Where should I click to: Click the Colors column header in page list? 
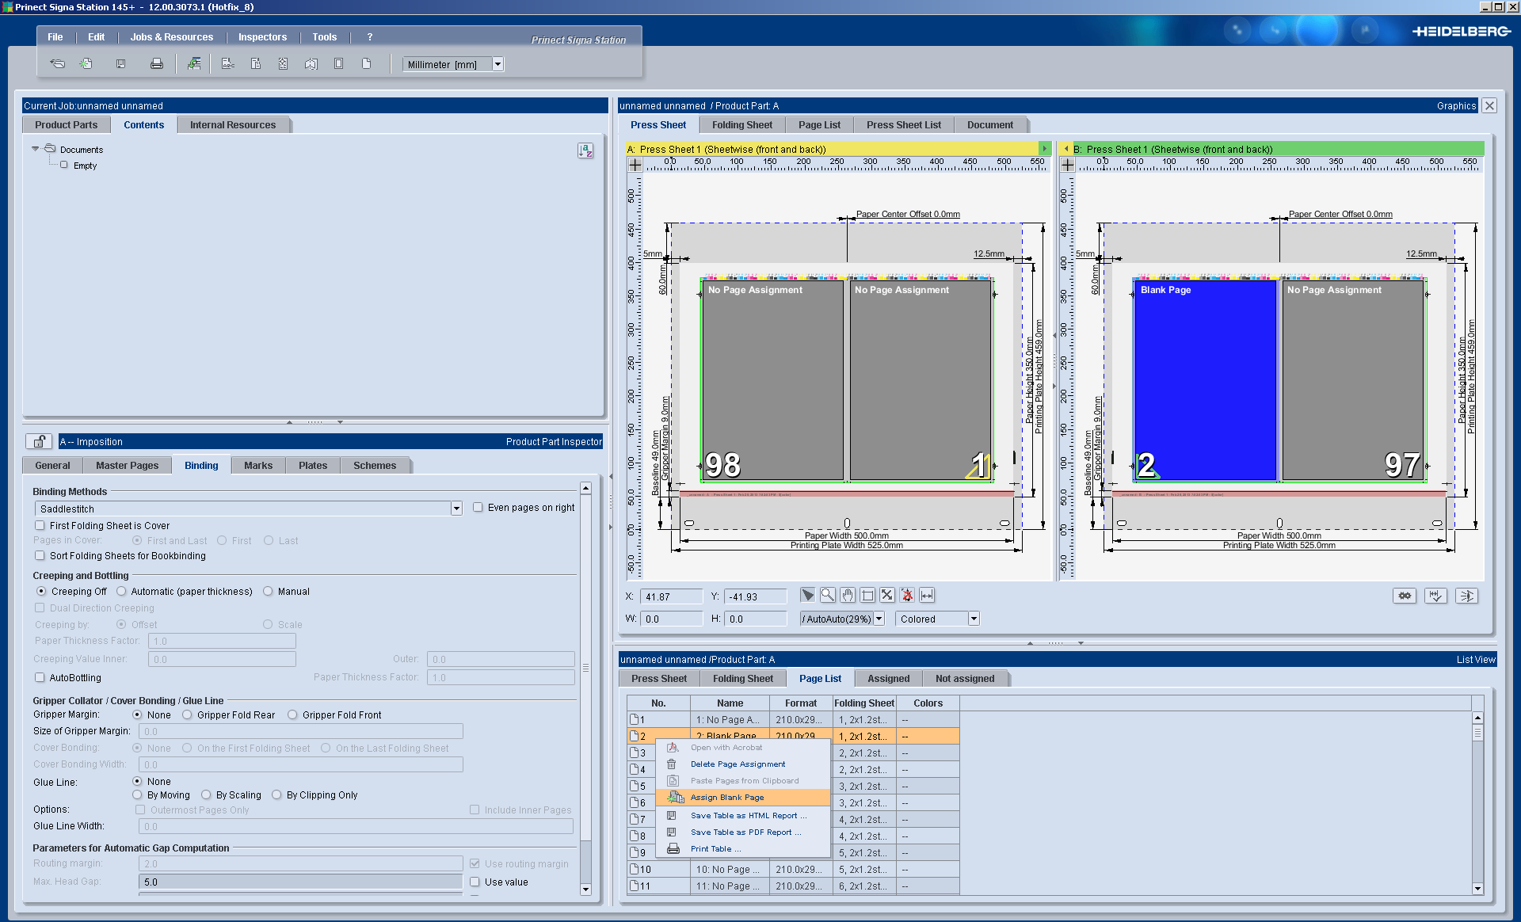(x=928, y=703)
